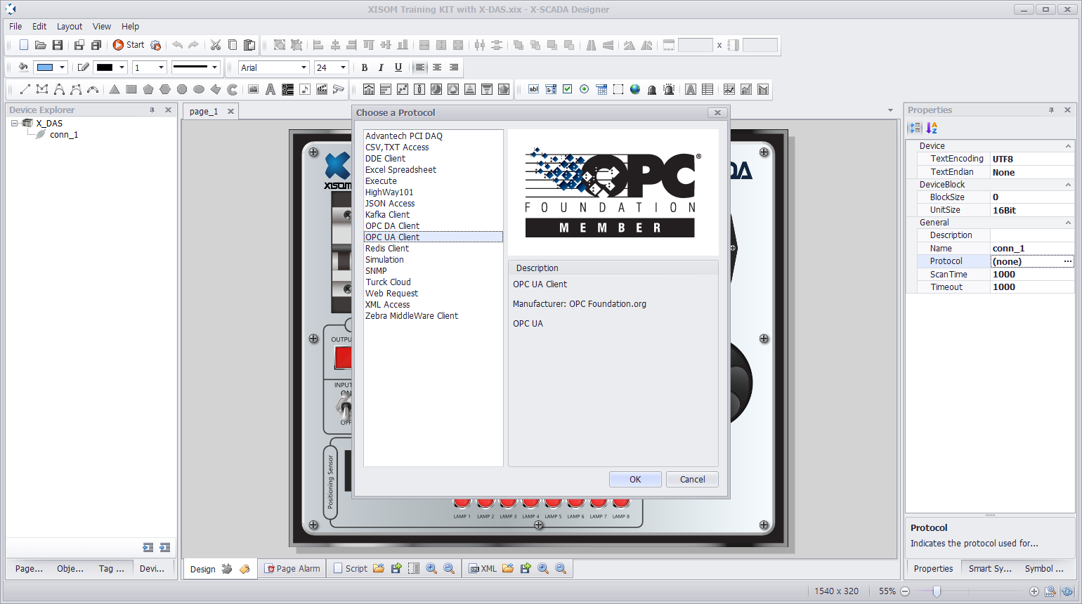1082x604 pixels.
Task: Select the Calendar date picker tool
Action: point(601,89)
